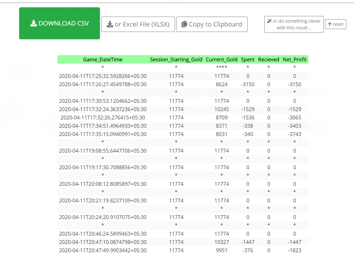This screenshot has width=354, height=265.
Task: Click the green DOWNLOAD CSV button
Action: click(59, 23)
